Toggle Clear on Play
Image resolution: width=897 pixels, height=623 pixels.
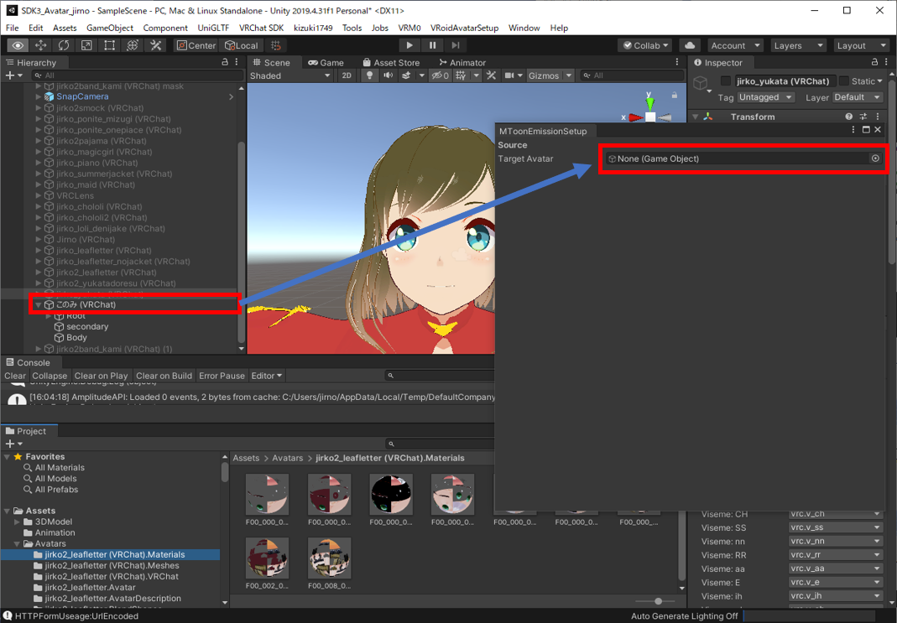pyautogui.click(x=101, y=376)
